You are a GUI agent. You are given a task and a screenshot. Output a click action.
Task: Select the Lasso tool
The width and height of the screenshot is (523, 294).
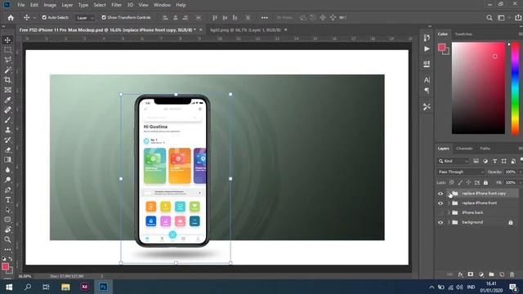(7, 60)
